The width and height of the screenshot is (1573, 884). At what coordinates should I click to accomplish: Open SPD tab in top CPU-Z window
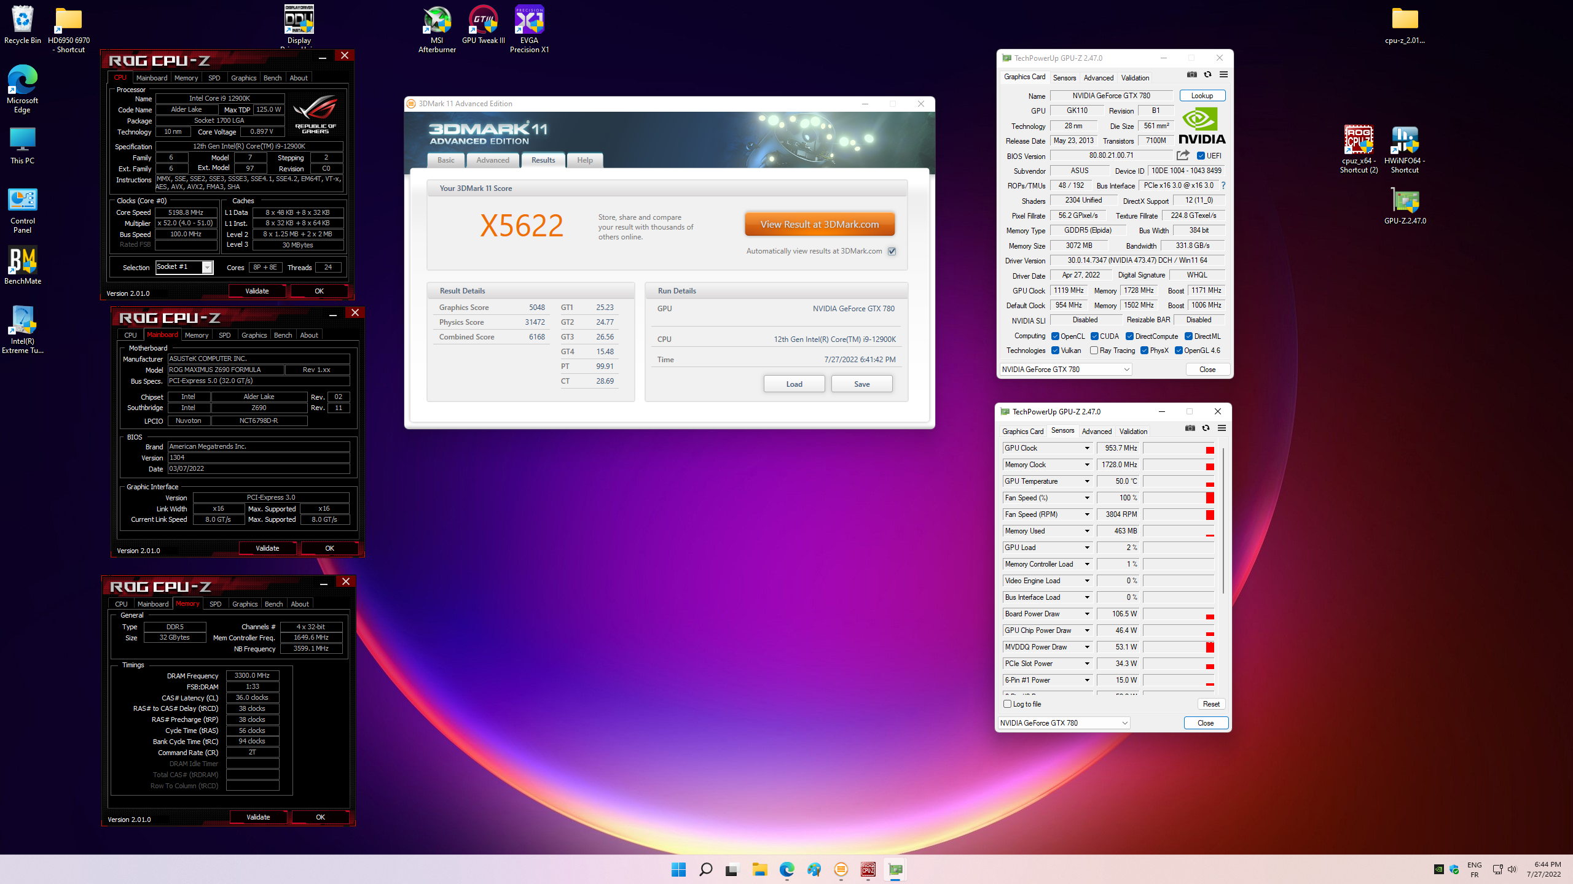click(214, 78)
